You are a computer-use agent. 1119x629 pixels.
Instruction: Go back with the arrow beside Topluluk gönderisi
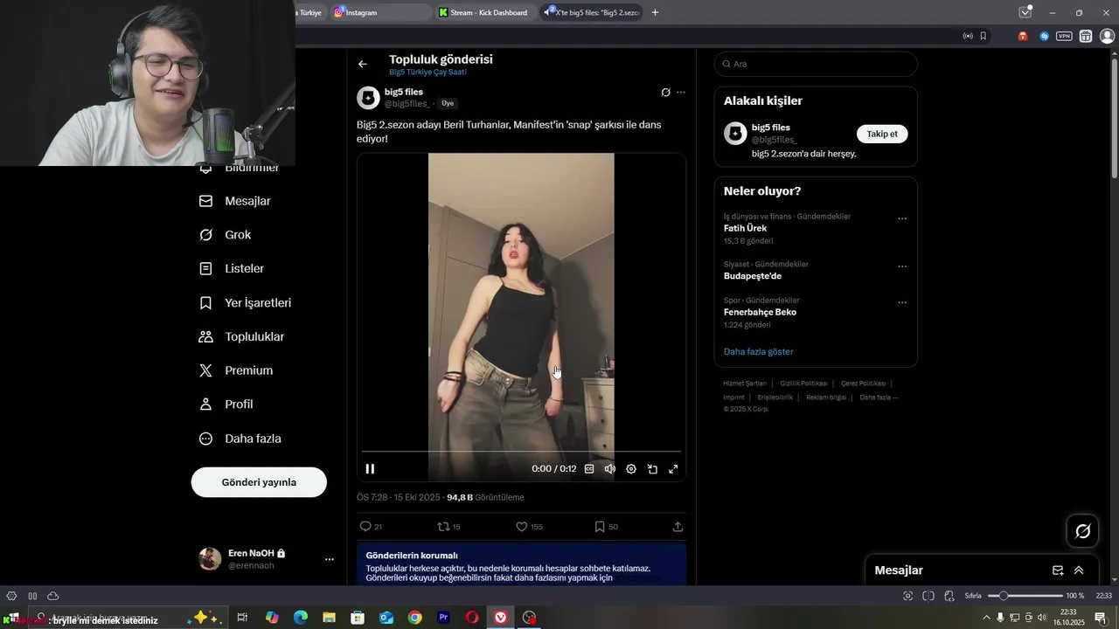[363, 64]
